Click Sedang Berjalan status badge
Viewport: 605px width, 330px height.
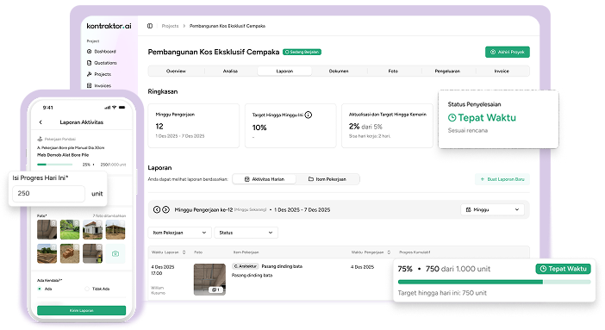pos(302,52)
